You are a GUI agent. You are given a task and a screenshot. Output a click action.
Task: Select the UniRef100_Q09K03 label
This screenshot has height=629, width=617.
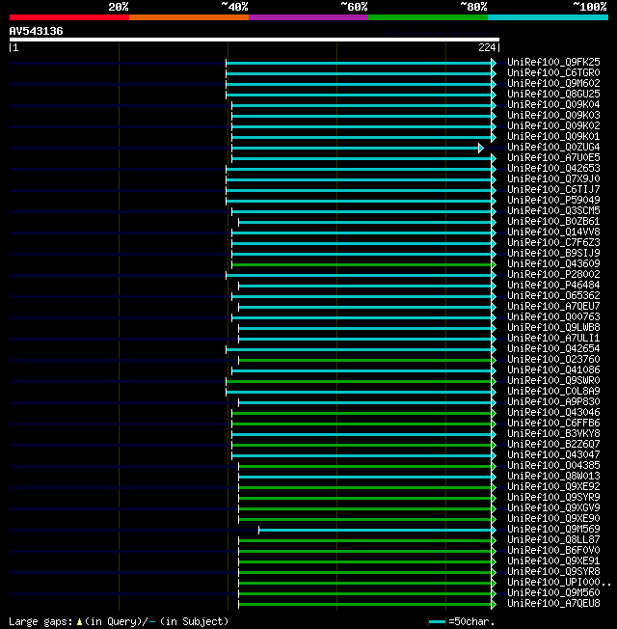[x=553, y=115]
